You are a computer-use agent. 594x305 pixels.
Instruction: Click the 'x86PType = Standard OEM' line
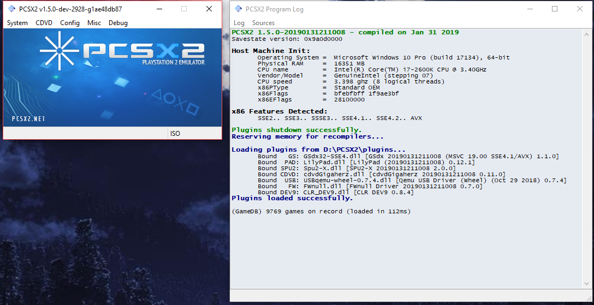[319, 88]
